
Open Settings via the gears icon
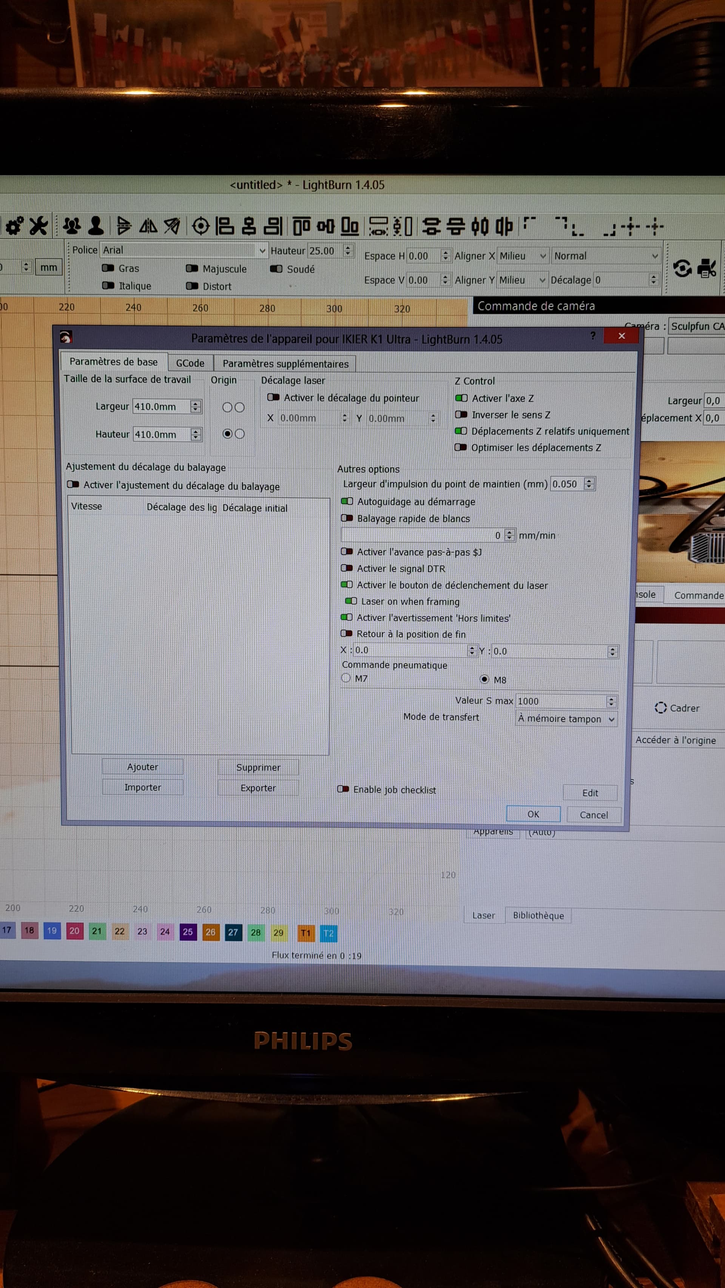14,226
